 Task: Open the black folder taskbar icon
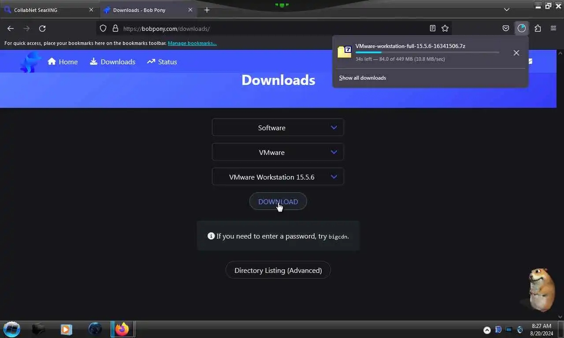pyautogui.click(x=39, y=329)
